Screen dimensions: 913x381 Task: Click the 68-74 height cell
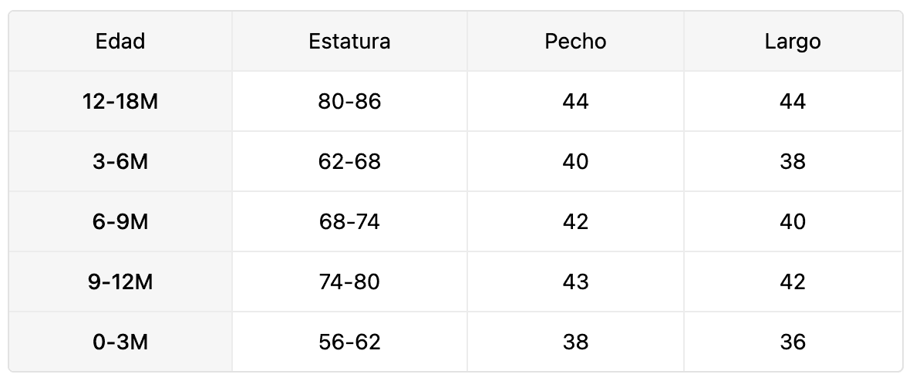tap(349, 222)
